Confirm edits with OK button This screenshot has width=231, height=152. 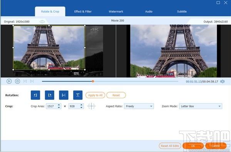[x=193, y=146]
